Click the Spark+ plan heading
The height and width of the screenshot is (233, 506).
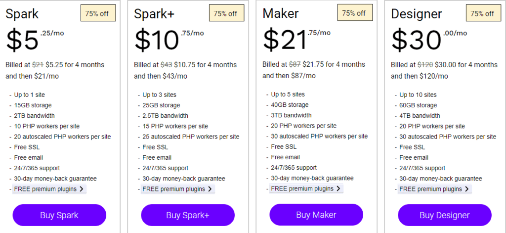153,14
